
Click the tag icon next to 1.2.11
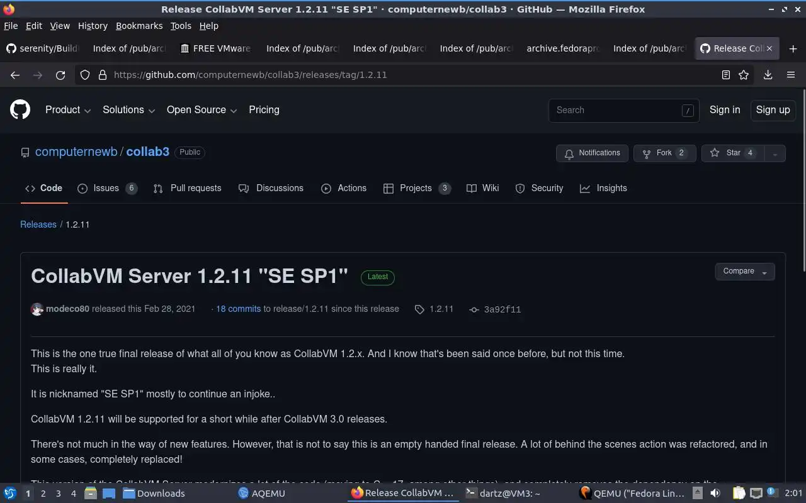[419, 309]
